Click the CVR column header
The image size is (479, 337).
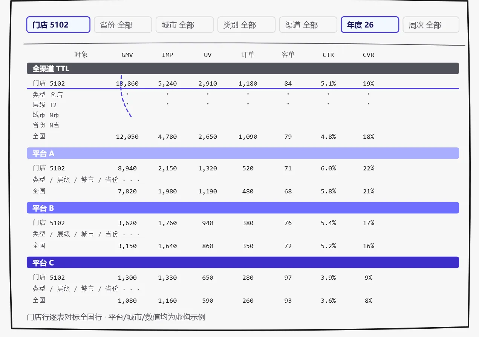tap(369, 55)
